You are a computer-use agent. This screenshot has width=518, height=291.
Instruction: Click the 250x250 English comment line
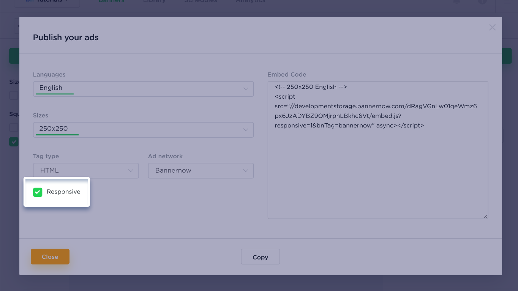[x=311, y=87]
